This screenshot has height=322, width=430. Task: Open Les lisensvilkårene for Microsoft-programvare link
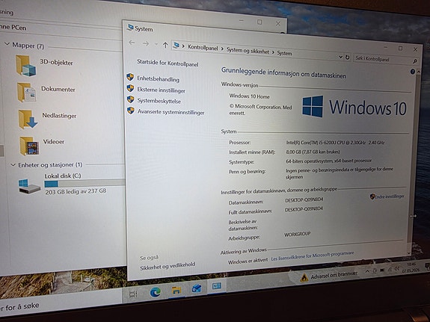[x=313, y=256]
